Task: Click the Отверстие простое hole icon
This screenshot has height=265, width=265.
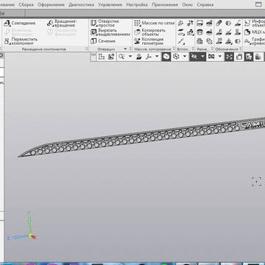Action: 93,23
